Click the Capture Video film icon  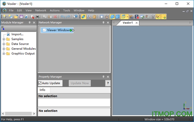tap(137, 17)
